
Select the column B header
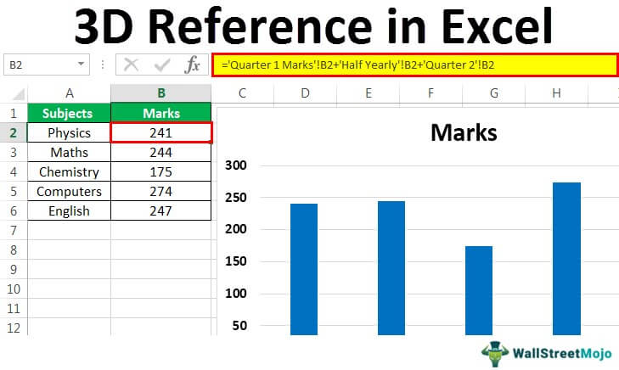(160, 92)
